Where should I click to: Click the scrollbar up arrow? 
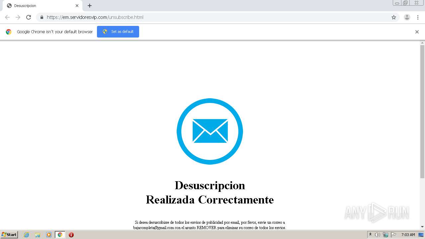[422, 43]
